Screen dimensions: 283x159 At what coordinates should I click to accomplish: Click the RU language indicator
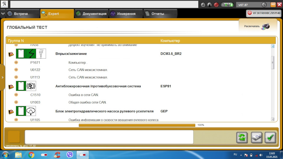[x=235, y=155]
